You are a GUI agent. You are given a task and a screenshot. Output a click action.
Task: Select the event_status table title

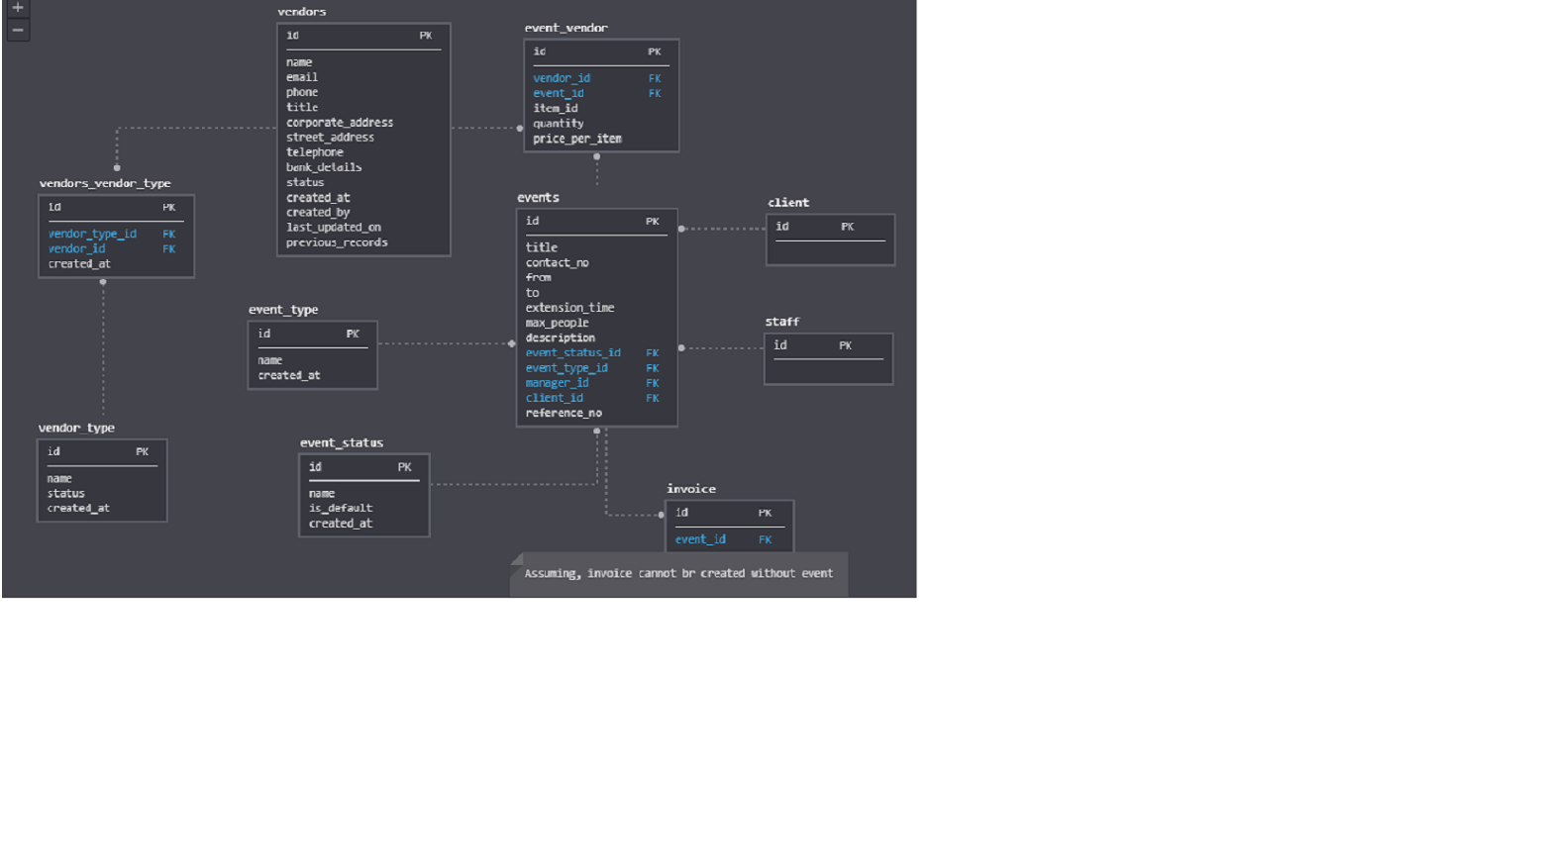[x=342, y=443]
